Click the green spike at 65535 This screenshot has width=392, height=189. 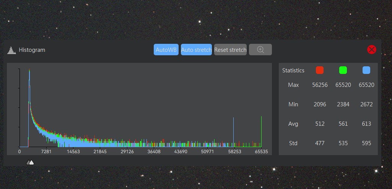click(x=262, y=131)
